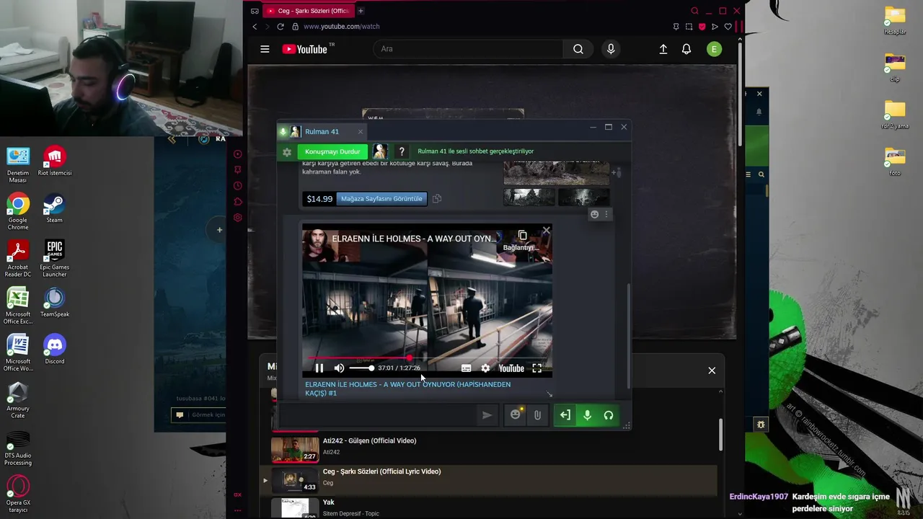Open Opera snapshot tool icon
923x519 pixels.
(x=689, y=27)
